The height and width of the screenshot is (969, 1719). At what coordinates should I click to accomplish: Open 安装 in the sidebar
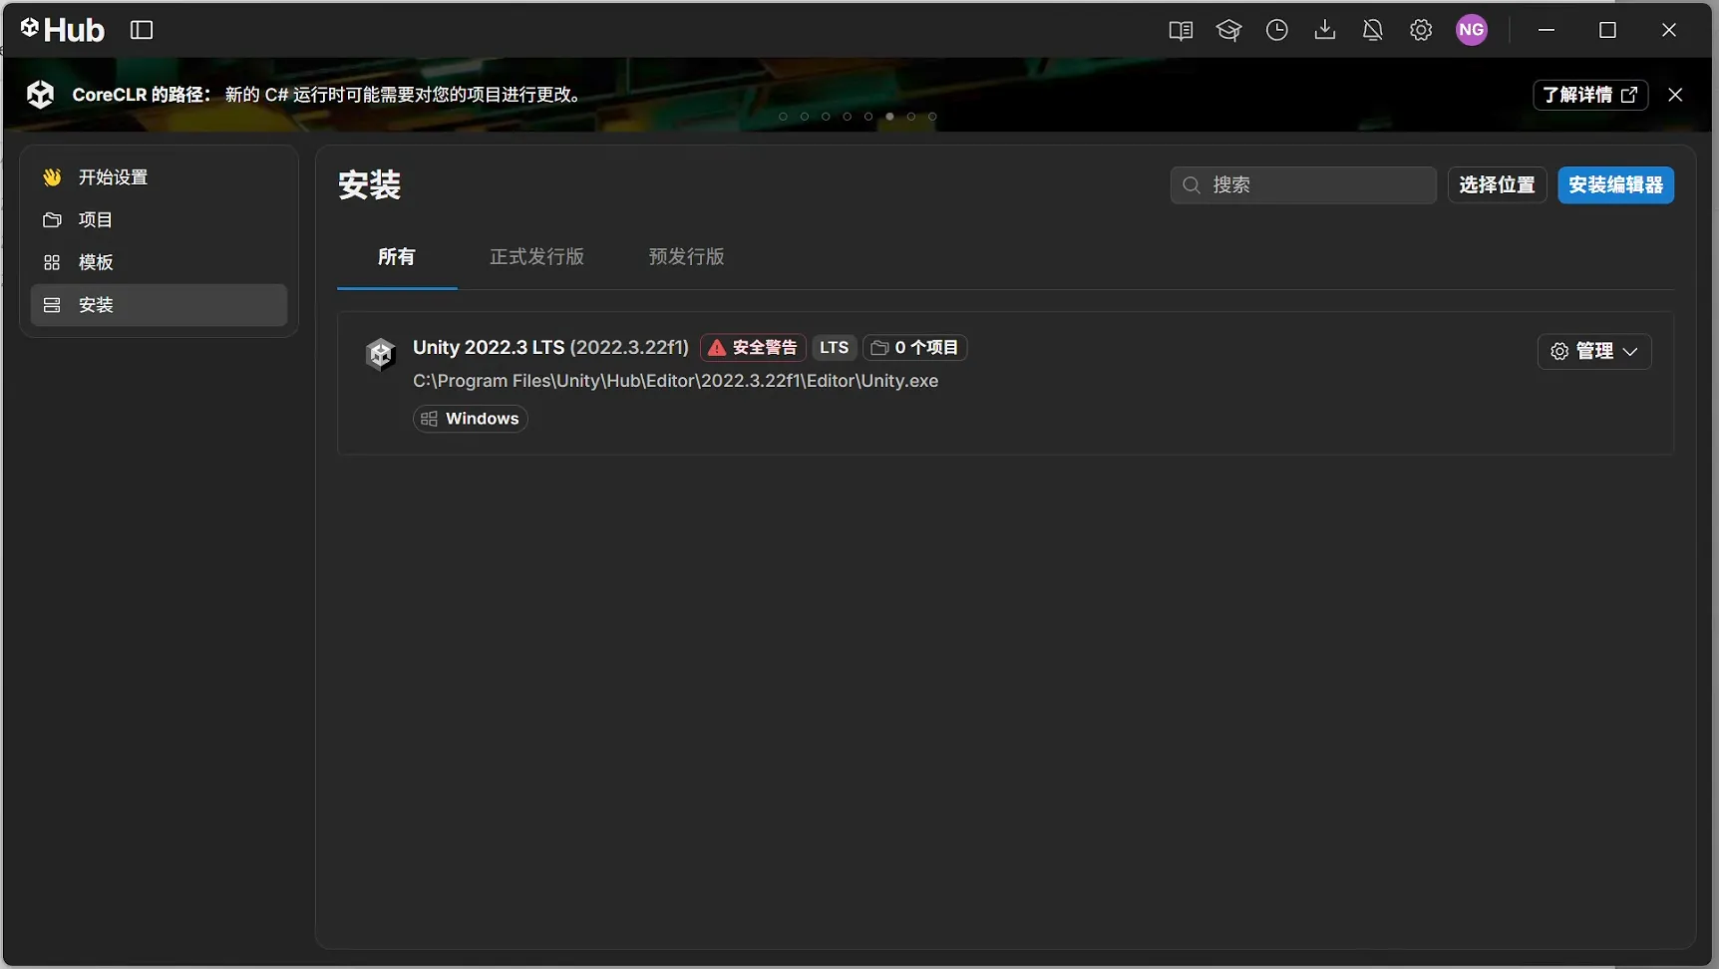[159, 305]
